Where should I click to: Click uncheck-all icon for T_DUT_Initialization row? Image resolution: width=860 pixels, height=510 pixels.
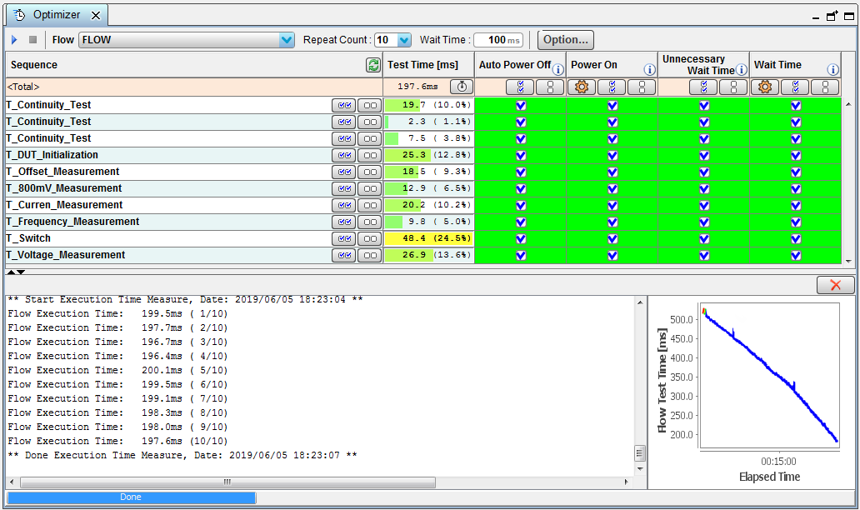[x=369, y=155]
